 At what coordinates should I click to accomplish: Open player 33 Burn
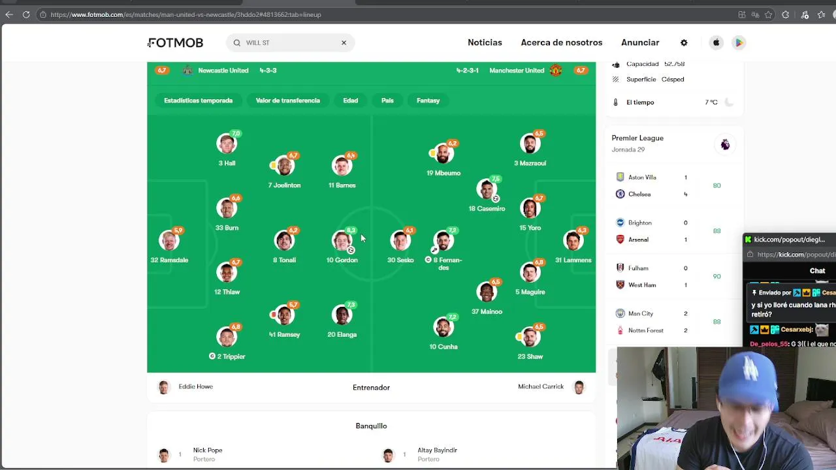tap(227, 213)
